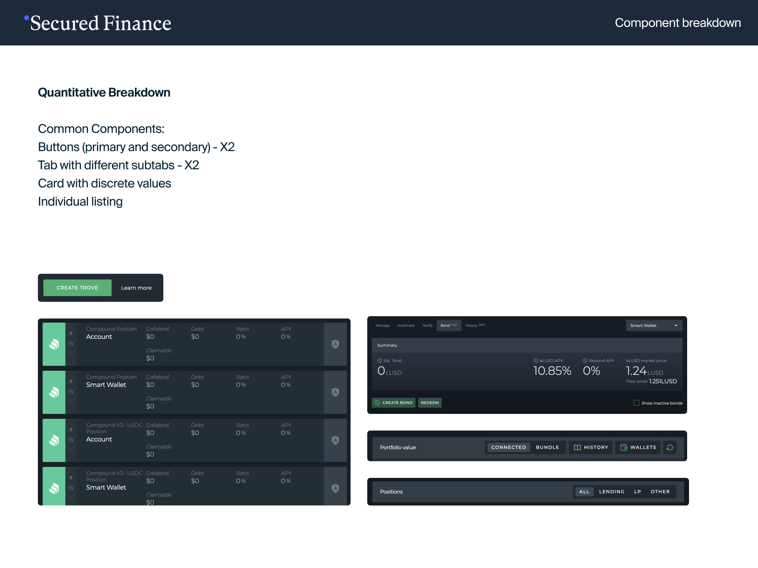Click Component breakdown header text
The width and height of the screenshot is (758, 568).
[x=678, y=23]
